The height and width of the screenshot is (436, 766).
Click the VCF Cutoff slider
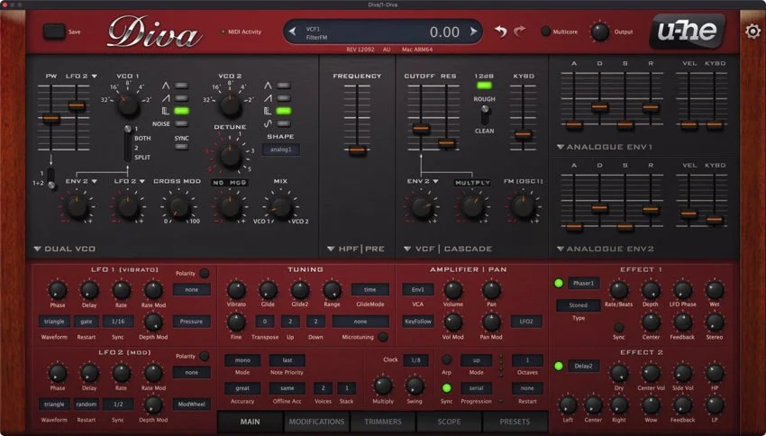pos(421,129)
